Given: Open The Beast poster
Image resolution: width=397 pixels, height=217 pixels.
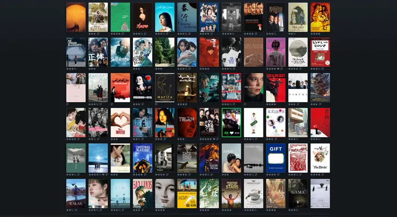Looking at the screenshot, I should click(253, 87).
